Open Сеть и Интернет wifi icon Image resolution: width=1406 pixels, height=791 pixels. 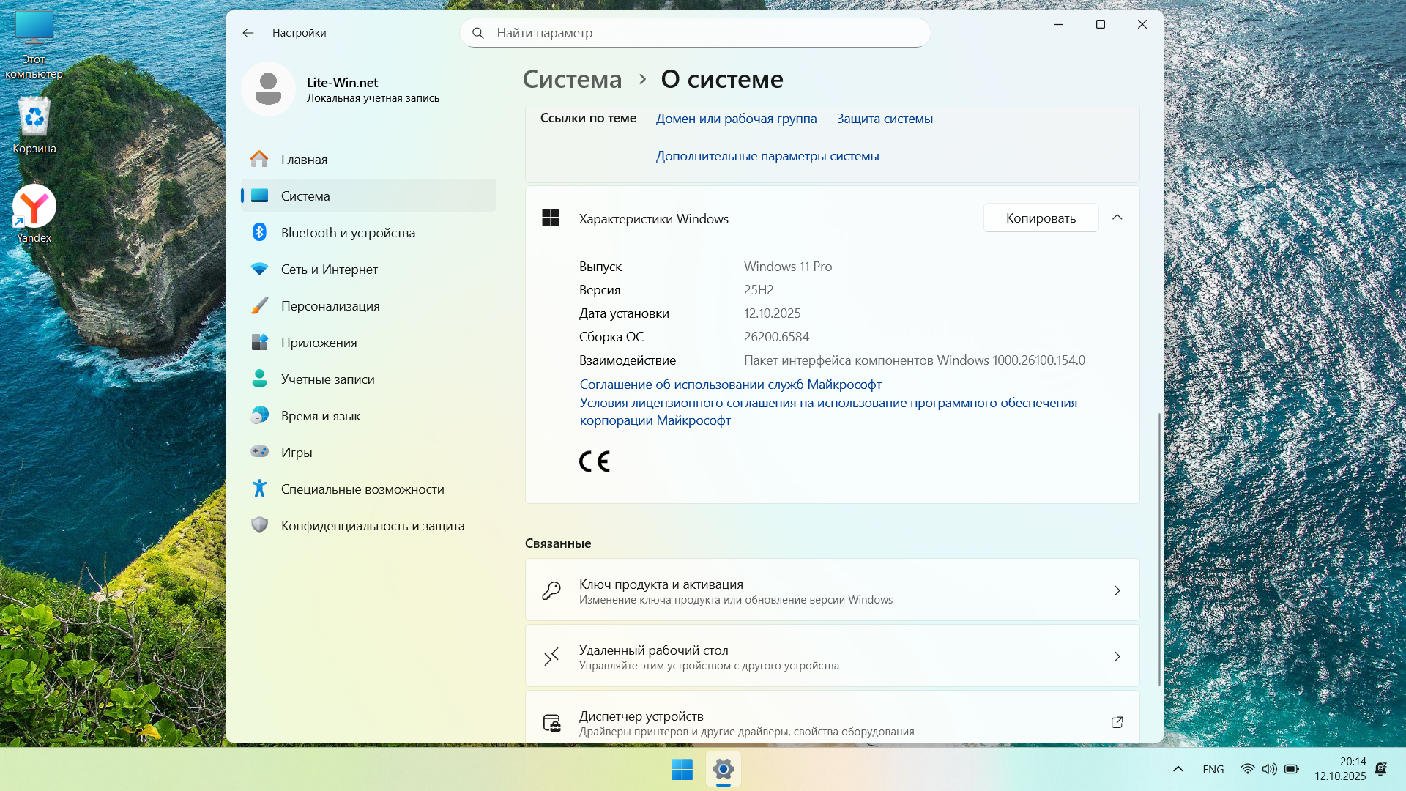(x=259, y=269)
